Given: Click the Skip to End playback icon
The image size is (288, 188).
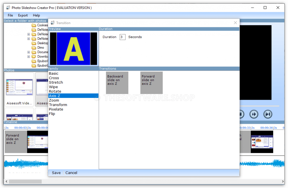Looking at the screenshot, I should pyautogui.click(x=268, y=114).
